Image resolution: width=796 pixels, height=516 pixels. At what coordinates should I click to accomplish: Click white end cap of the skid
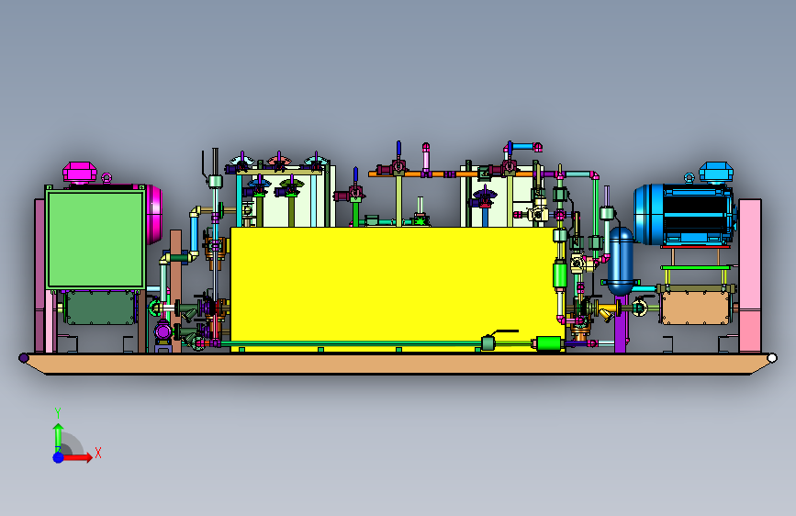[x=771, y=358]
